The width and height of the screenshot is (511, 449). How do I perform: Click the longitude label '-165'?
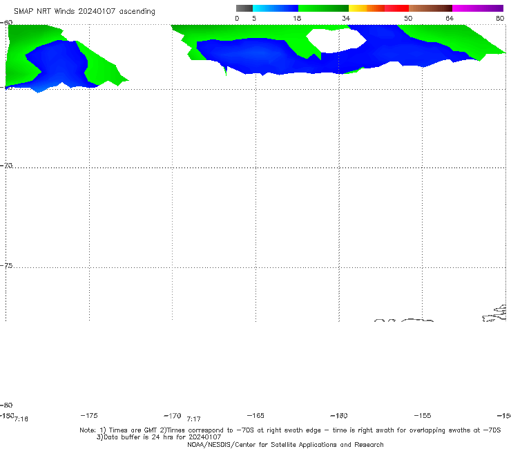256,415
